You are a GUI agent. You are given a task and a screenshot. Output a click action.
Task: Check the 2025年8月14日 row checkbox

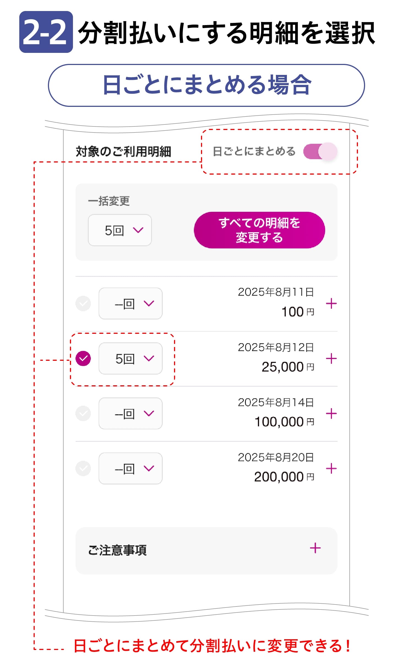coord(83,413)
